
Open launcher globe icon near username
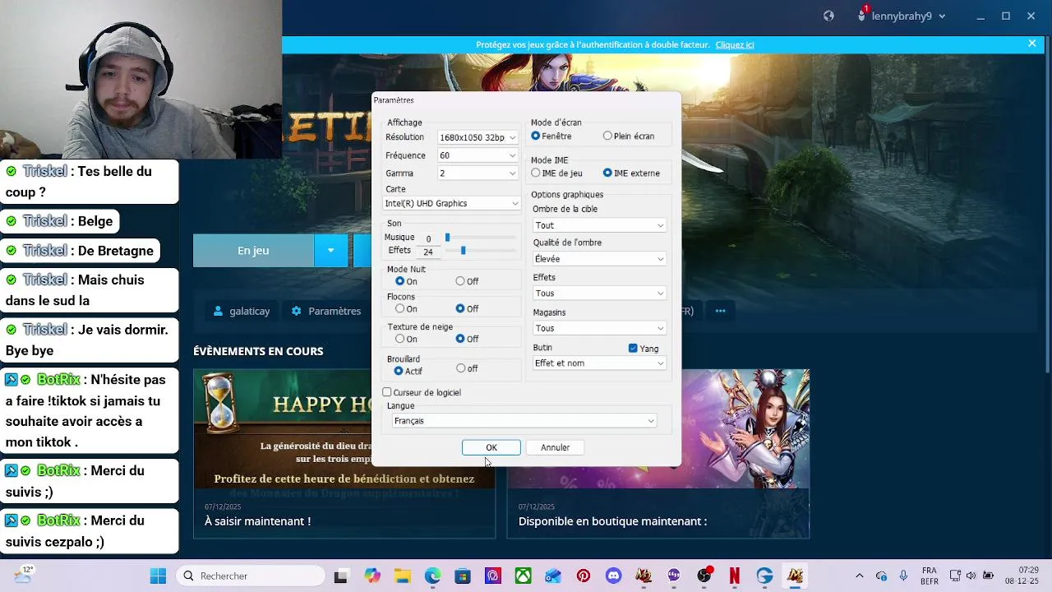pyautogui.click(x=828, y=16)
